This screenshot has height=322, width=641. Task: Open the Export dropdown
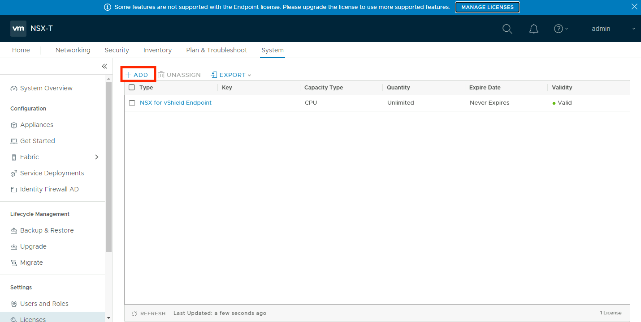231,75
